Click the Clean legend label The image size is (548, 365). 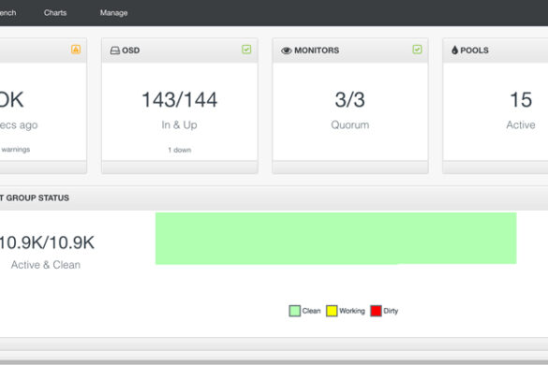[311, 311]
